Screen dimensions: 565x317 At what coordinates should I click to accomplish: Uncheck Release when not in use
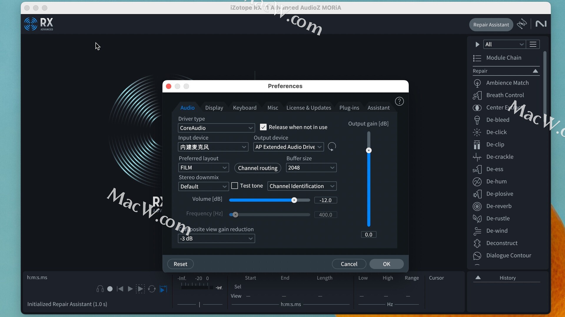coord(263,127)
